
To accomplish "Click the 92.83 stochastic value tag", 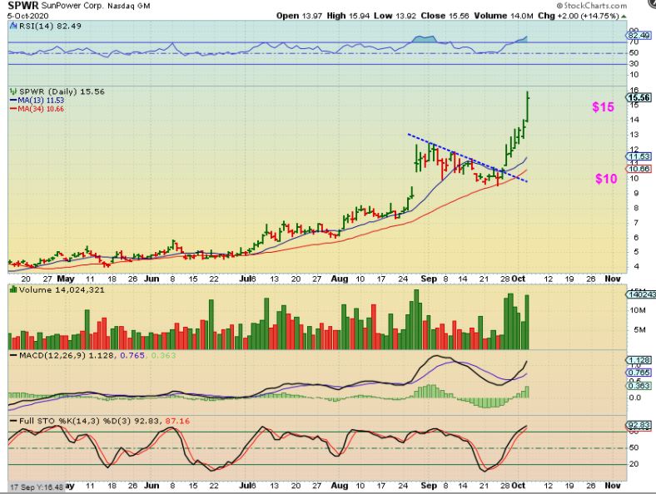I will pos(639,426).
